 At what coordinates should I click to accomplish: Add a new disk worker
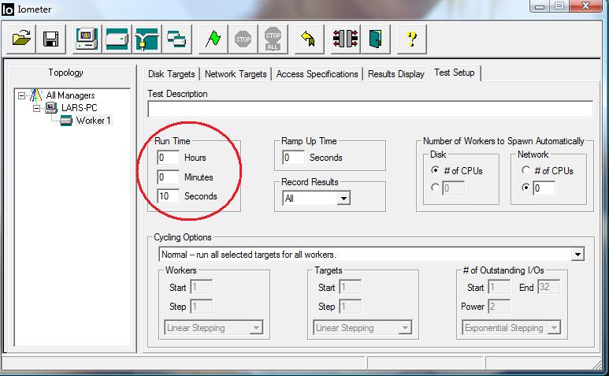point(117,39)
